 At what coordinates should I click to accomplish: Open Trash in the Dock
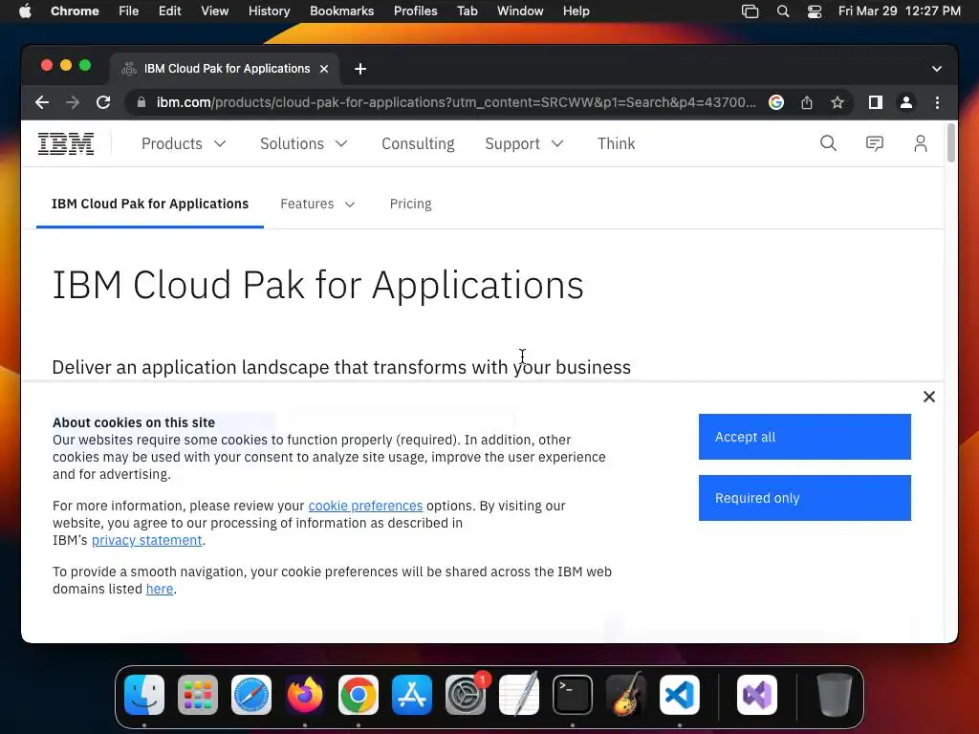[x=834, y=695]
